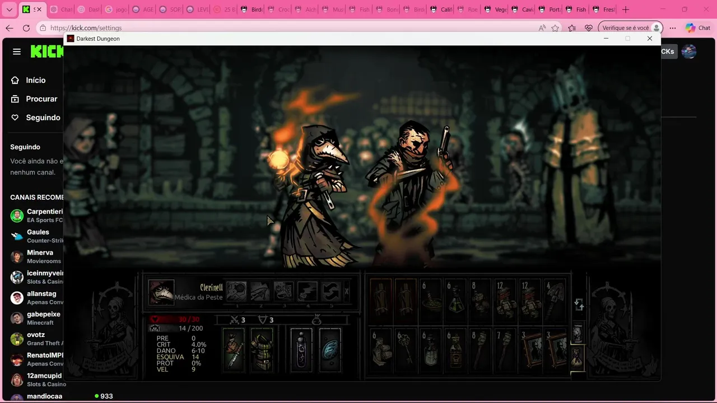The width and height of the screenshot is (717, 403).
Task: Open Minerva recommended channel
Action: (x=36, y=256)
